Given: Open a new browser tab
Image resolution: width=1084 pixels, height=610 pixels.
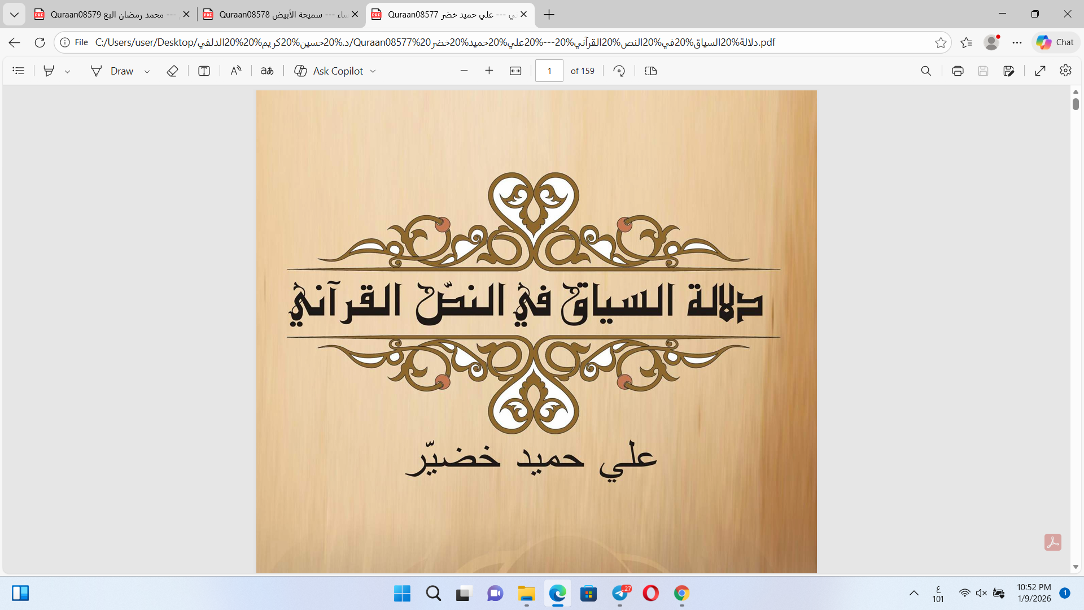Looking at the screenshot, I should [x=549, y=15].
